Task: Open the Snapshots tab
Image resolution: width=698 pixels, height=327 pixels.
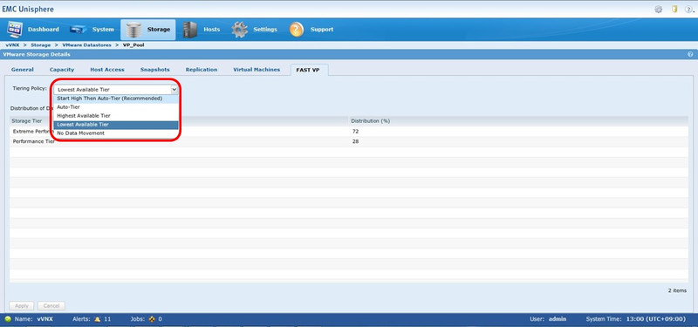Action: coord(155,70)
